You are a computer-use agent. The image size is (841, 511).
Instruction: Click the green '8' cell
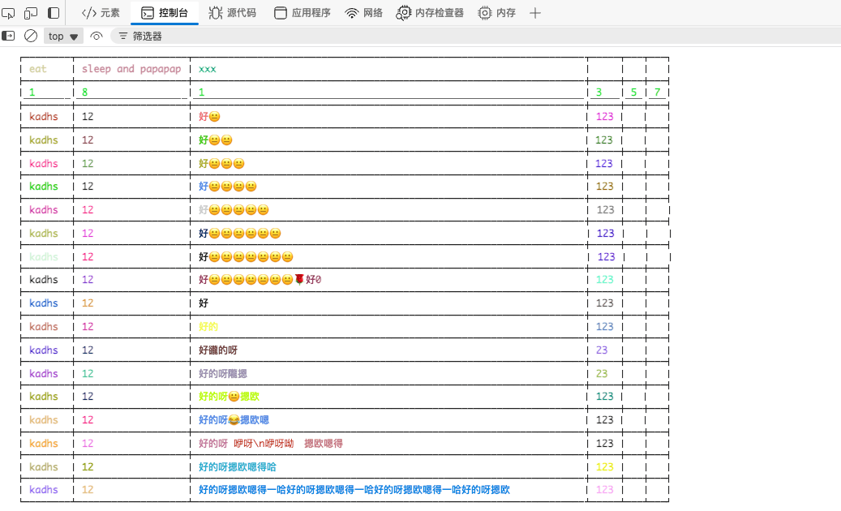[84, 92]
